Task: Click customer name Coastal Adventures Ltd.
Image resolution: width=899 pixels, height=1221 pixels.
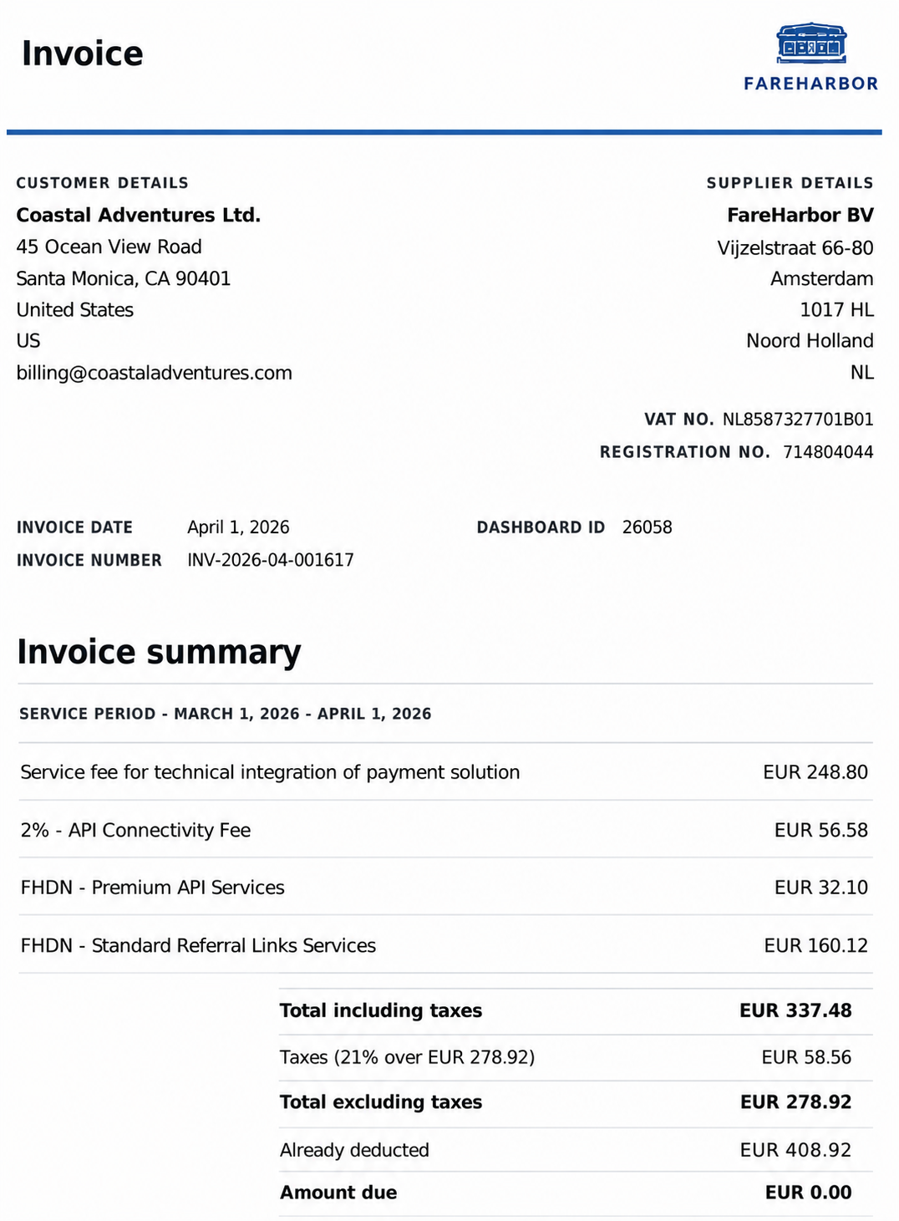Action: pyautogui.click(x=139, y=215)
